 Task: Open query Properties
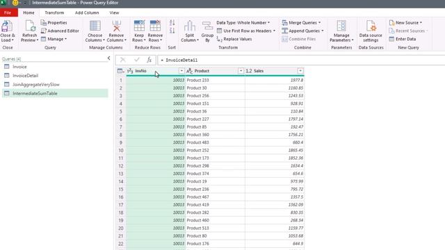click(54, 23)
